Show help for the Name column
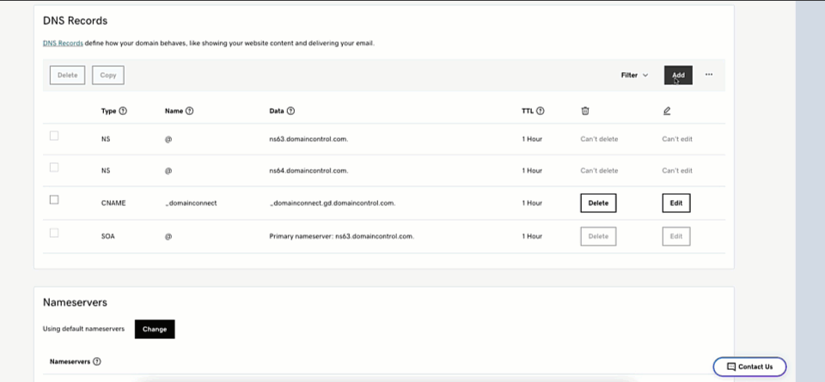The width and height of the screenshot is (825, 382). click(190, 112)
